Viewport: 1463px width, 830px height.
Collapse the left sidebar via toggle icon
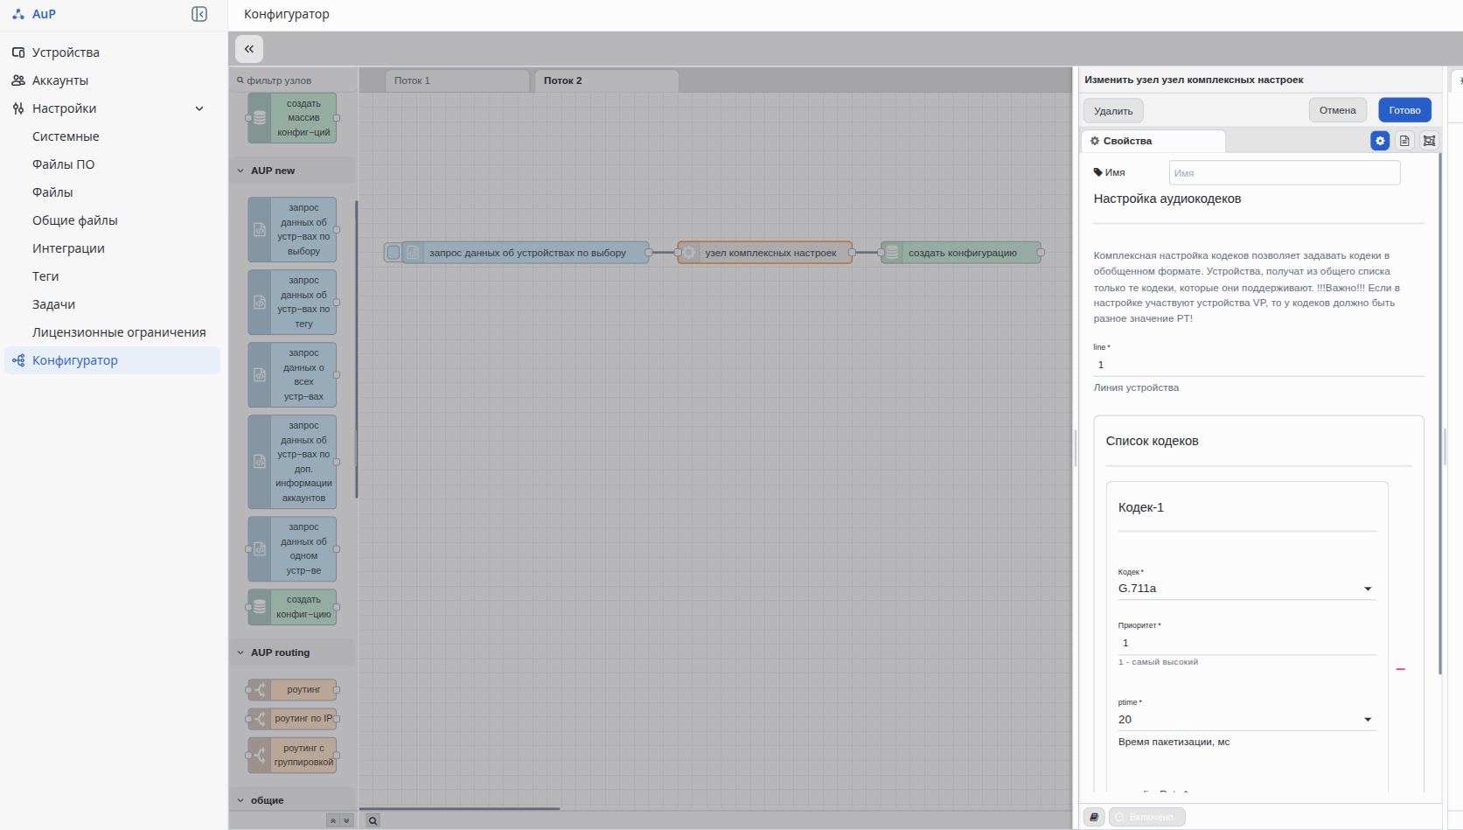199,14
